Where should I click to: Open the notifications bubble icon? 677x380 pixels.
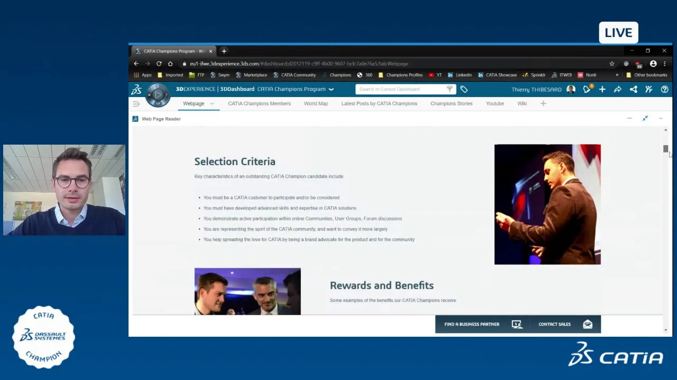coord(587,89)
